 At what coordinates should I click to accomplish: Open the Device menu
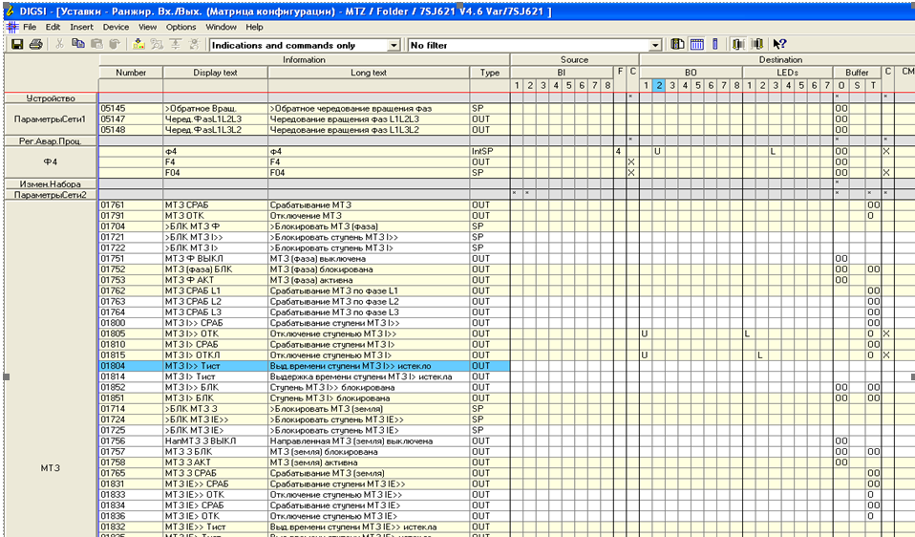[116, 27]
